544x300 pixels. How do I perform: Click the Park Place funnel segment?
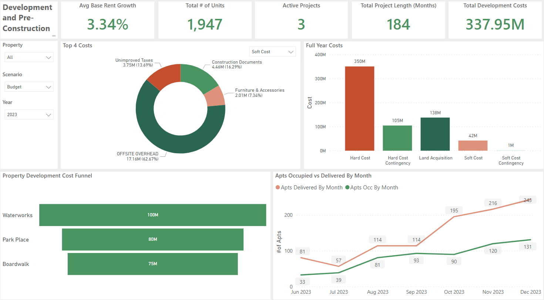(x=153, y=239)
